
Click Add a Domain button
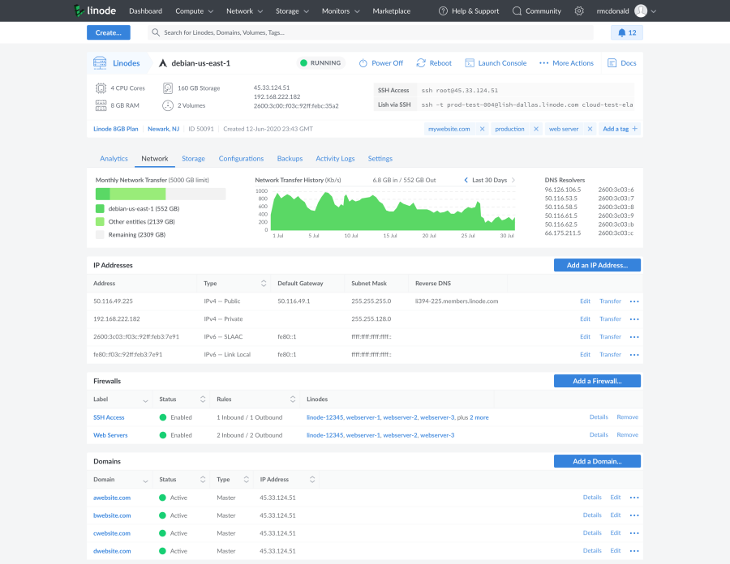pyautogui.click(x=597, y=461)
